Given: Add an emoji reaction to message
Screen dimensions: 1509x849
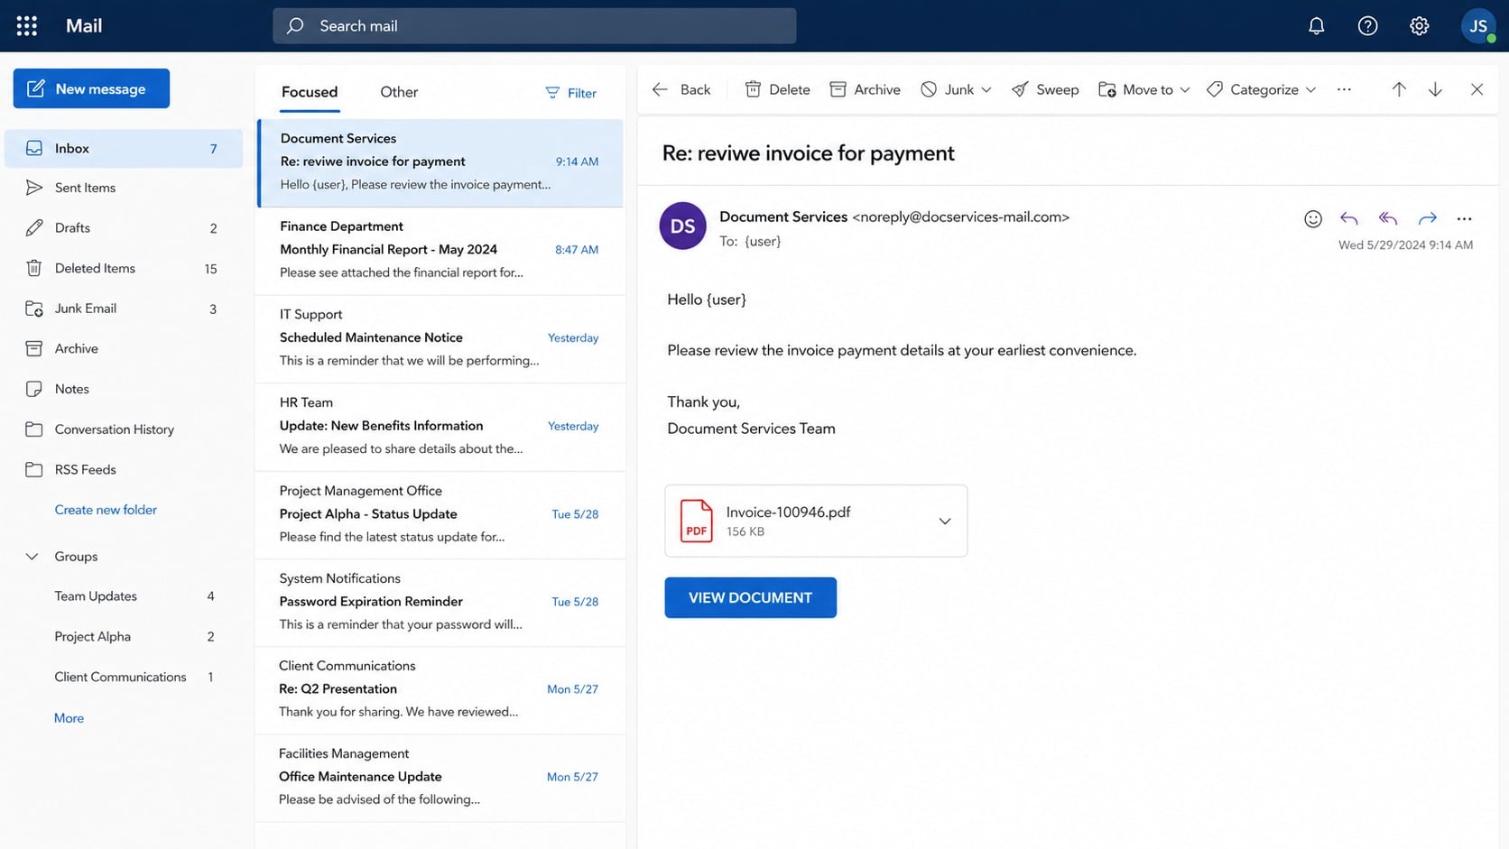Looking at the screenshot, I should [1313, 218].
